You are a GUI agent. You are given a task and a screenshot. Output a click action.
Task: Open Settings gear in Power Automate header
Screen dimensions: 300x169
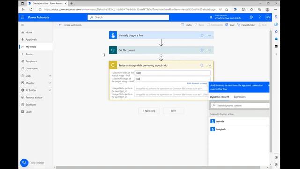coord(251,17)
